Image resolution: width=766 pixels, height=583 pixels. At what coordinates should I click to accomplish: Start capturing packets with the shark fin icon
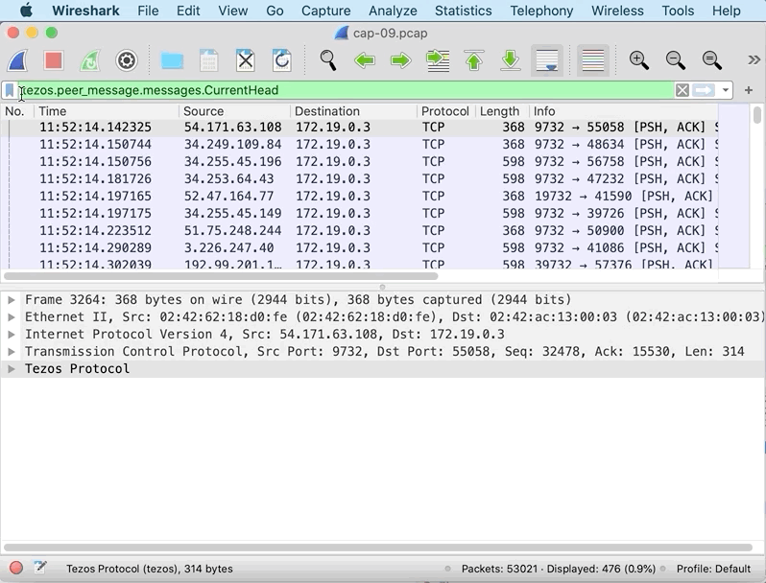[17, 61]
